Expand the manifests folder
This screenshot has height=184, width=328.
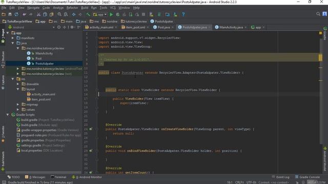click(13, 38)
